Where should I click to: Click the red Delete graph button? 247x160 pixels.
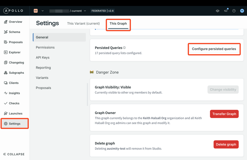226,144
